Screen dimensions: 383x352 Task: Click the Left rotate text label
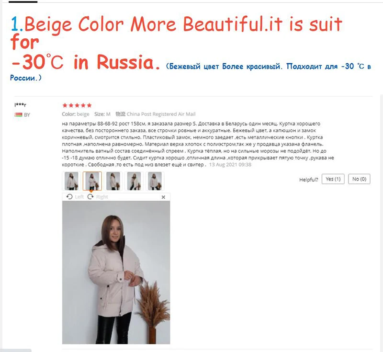point(79,197)
